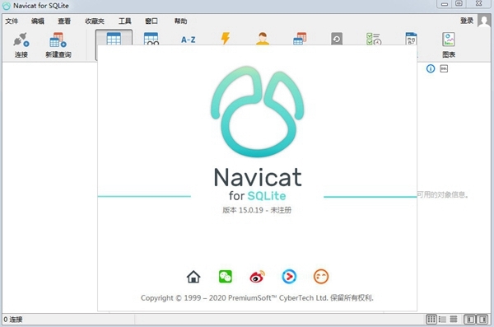Image resolution: width=494 pixels, height=327 pixels.
Task: Switch to icon grid view in status bar
Action: (x=431, y=320)
